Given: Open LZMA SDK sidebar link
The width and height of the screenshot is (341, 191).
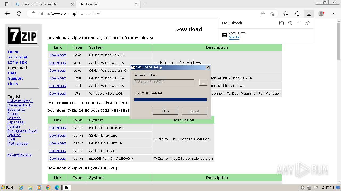Looking at the screenshot, I should pos(17,62).
